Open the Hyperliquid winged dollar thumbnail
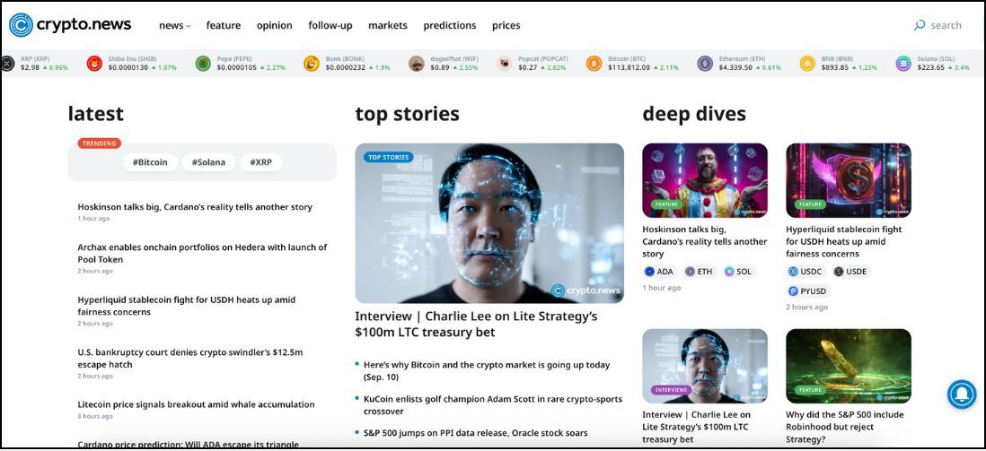 pyautogui.click(x=849, y=180)
